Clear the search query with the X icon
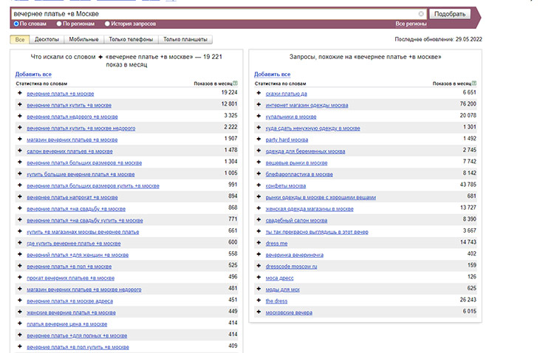Viewport: 554px width, 353px height. (x=421, y=14)
